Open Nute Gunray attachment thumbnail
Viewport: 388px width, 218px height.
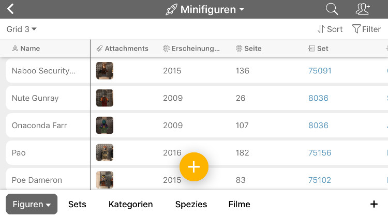[x=105, y=98]
